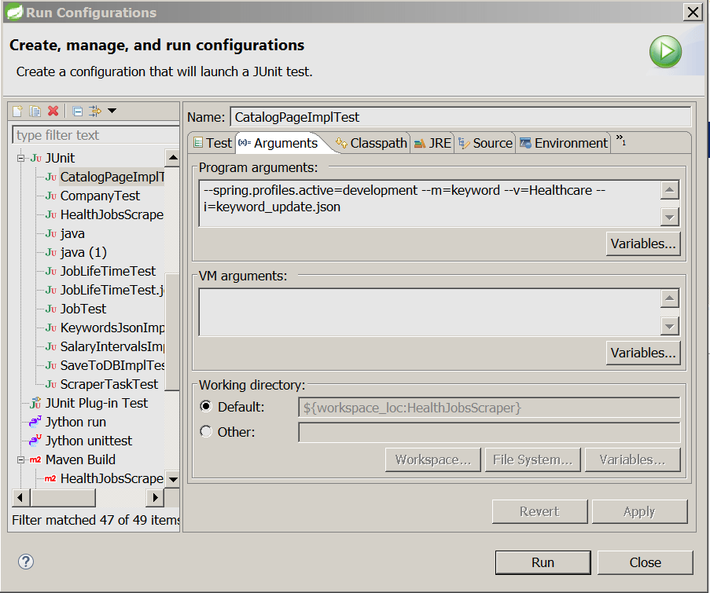Click the Apply button

tap(639, 511)
